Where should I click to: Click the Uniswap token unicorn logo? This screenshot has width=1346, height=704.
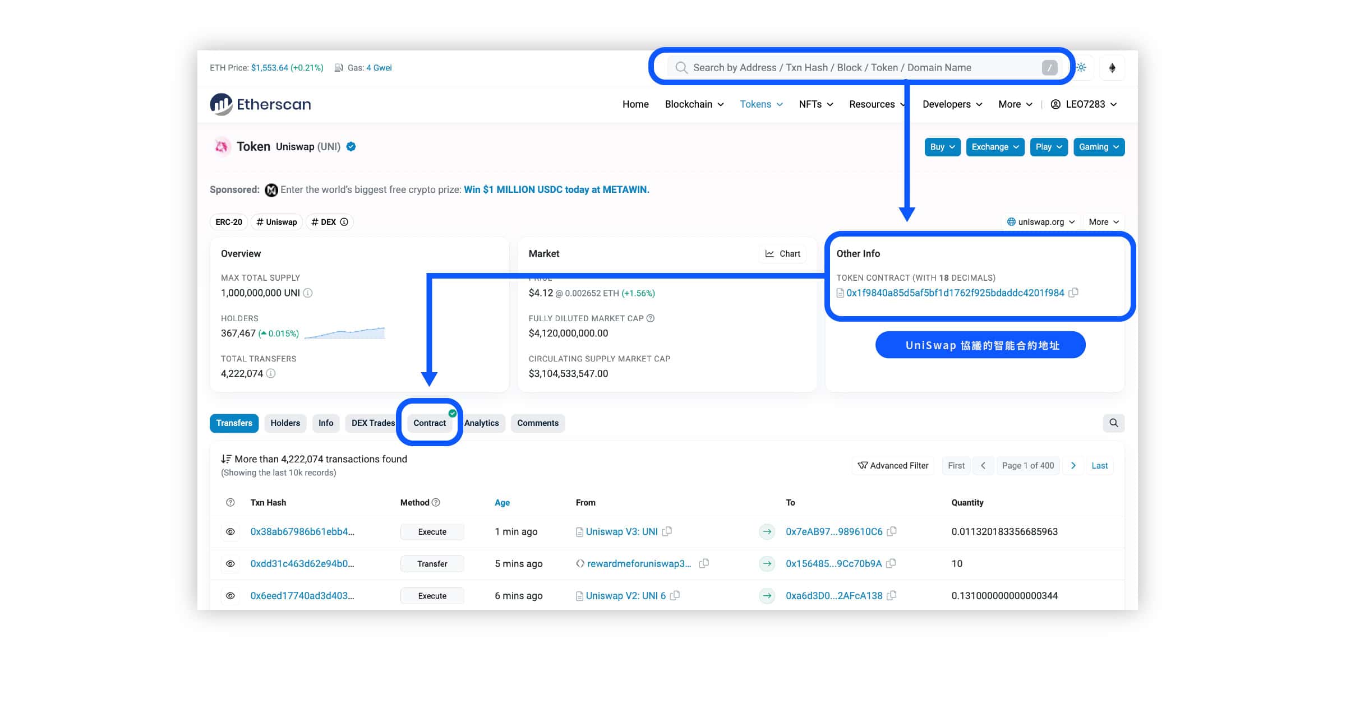pos(222,147)
